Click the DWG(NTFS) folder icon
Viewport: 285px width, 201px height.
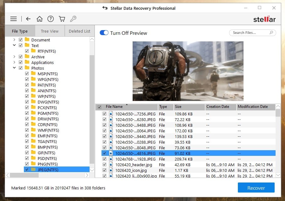pos(33,102)
